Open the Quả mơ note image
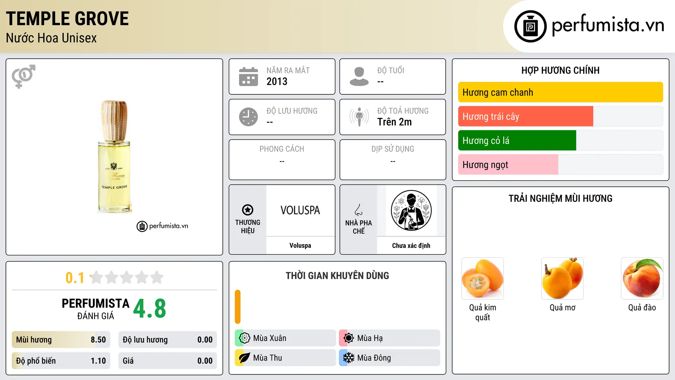The width and height of the screenshot is (675, 380). (x=562, y=278)
